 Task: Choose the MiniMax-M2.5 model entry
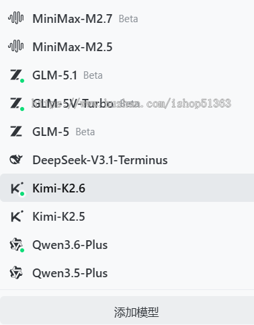tap(127, 46)
